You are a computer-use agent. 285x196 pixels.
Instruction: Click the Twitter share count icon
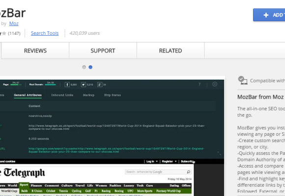point(84,85)
